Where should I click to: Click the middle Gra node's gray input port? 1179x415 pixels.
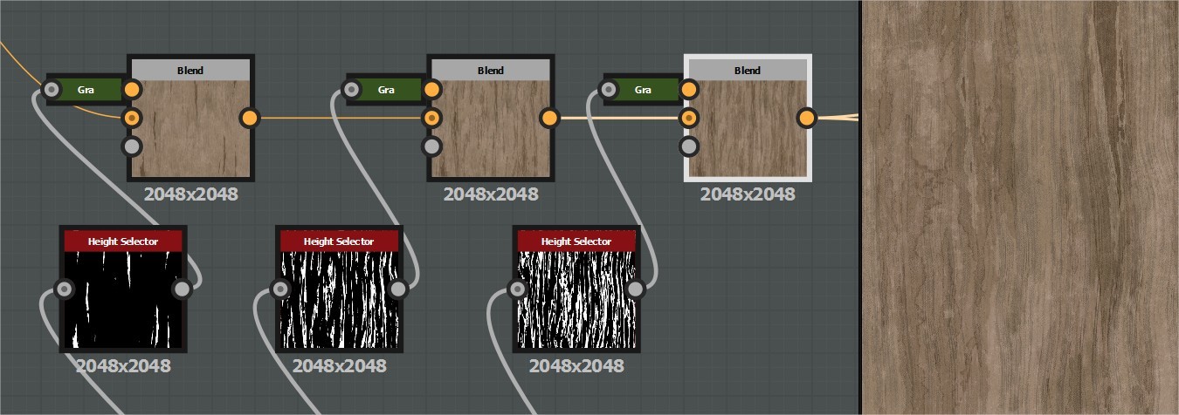click(352, 89)
